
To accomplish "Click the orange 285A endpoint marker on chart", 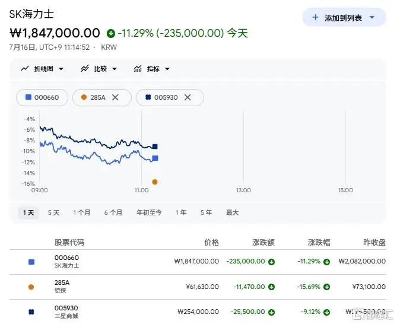I will [155, 182].
